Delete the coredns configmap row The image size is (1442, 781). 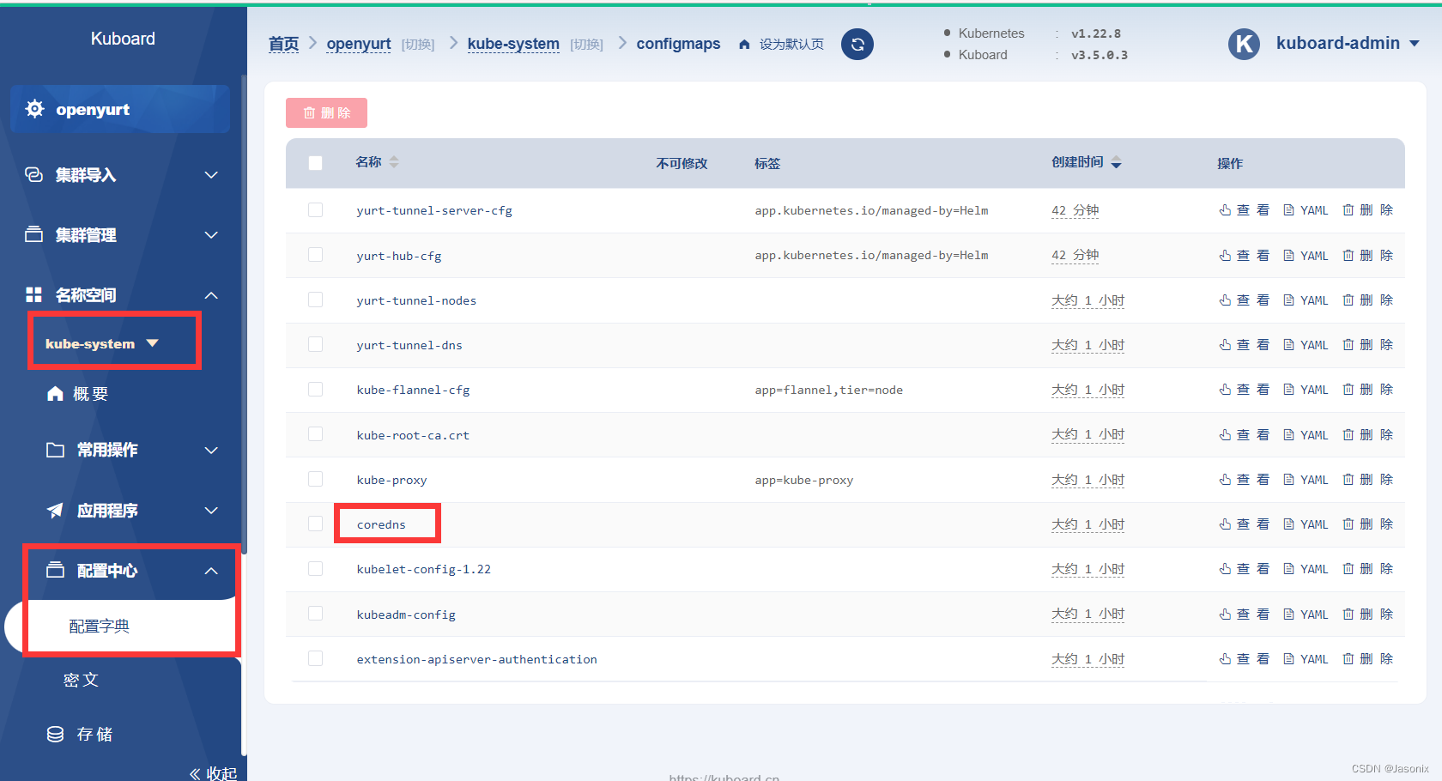1368,524
